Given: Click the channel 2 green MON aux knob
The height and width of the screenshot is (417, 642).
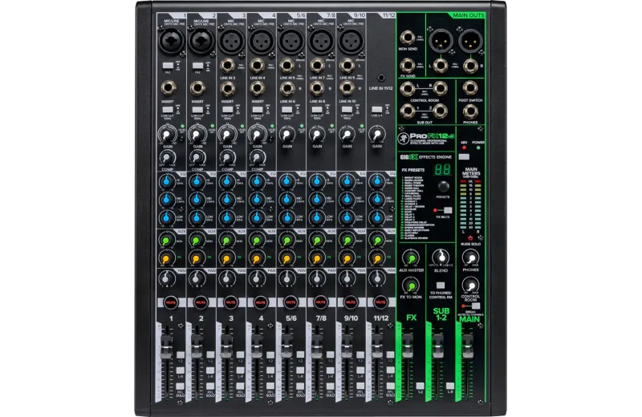Looking at the screenshot, I should tap(197, 241).
